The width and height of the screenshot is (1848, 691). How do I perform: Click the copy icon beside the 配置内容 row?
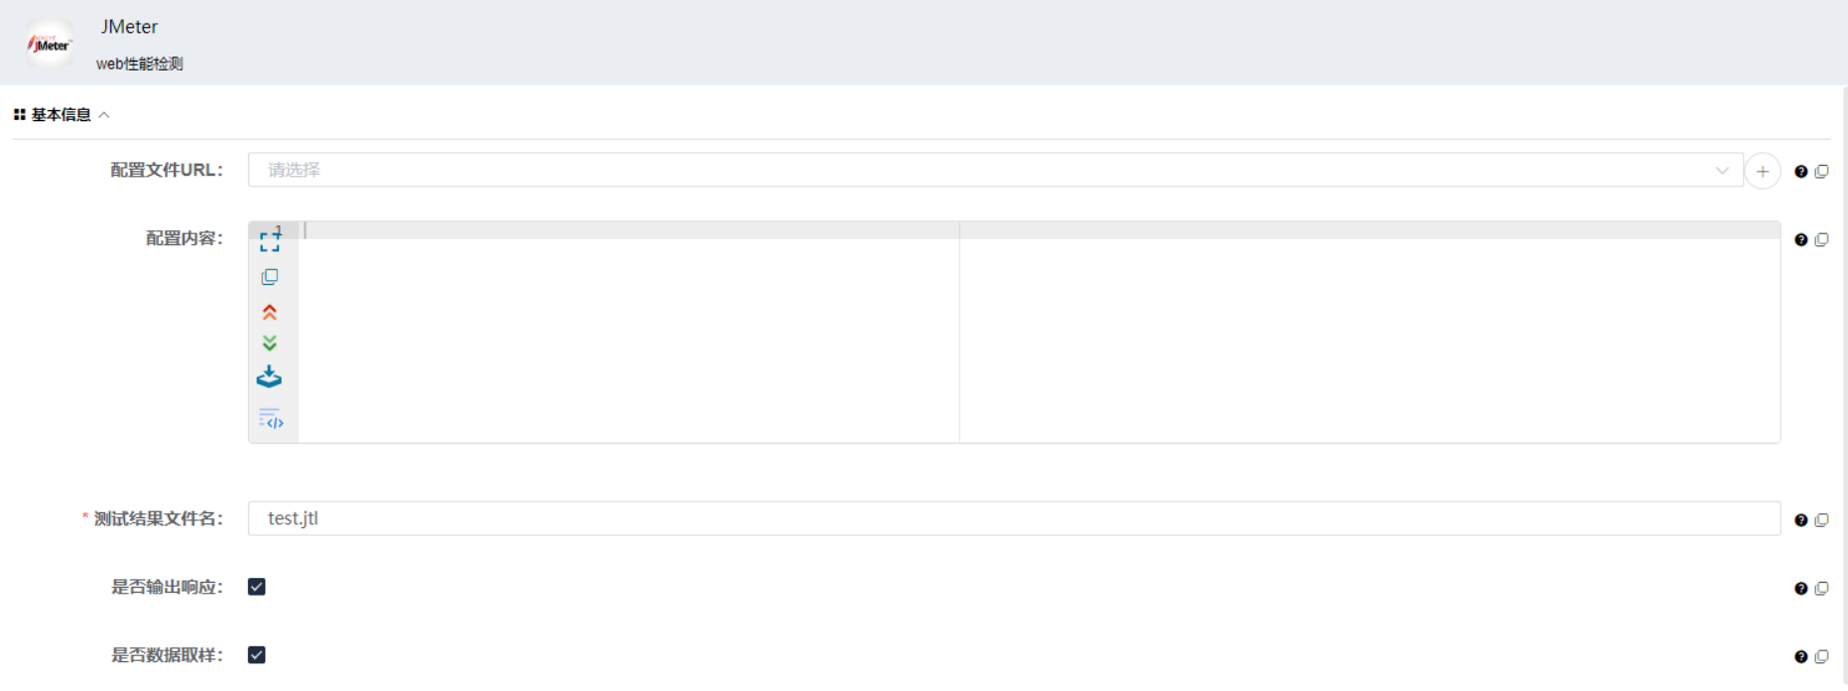pos(1821,239)
